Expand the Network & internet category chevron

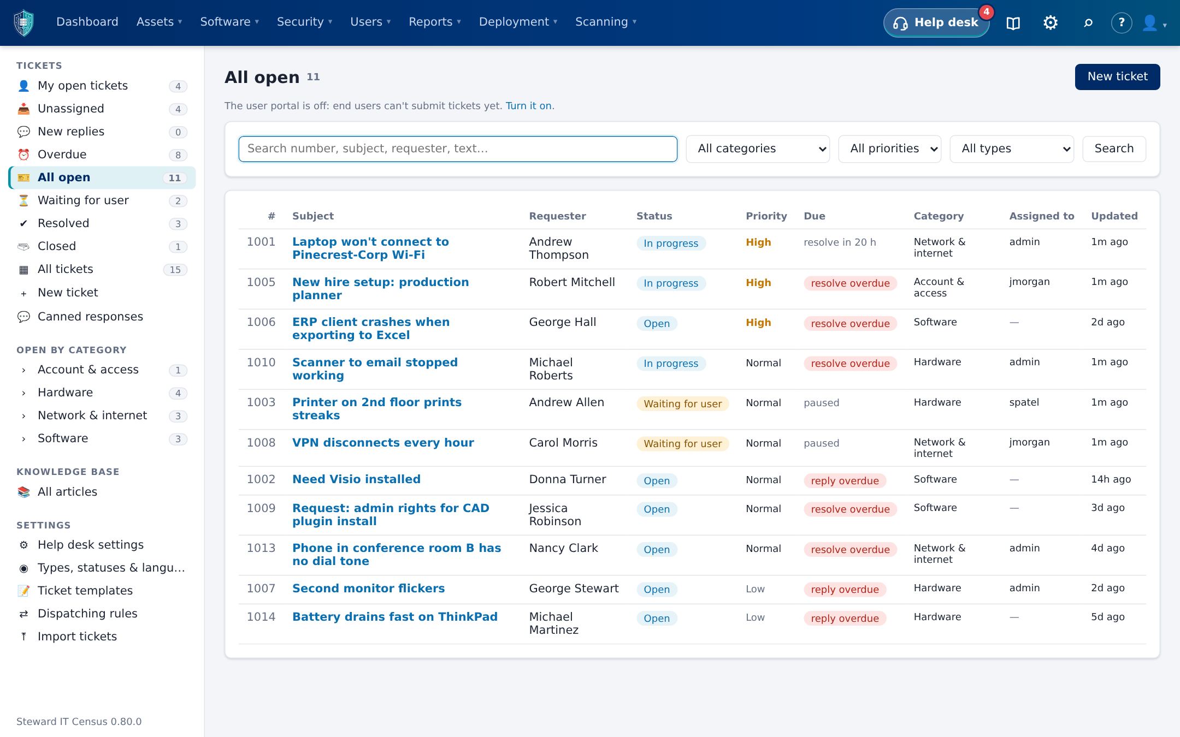23,416
